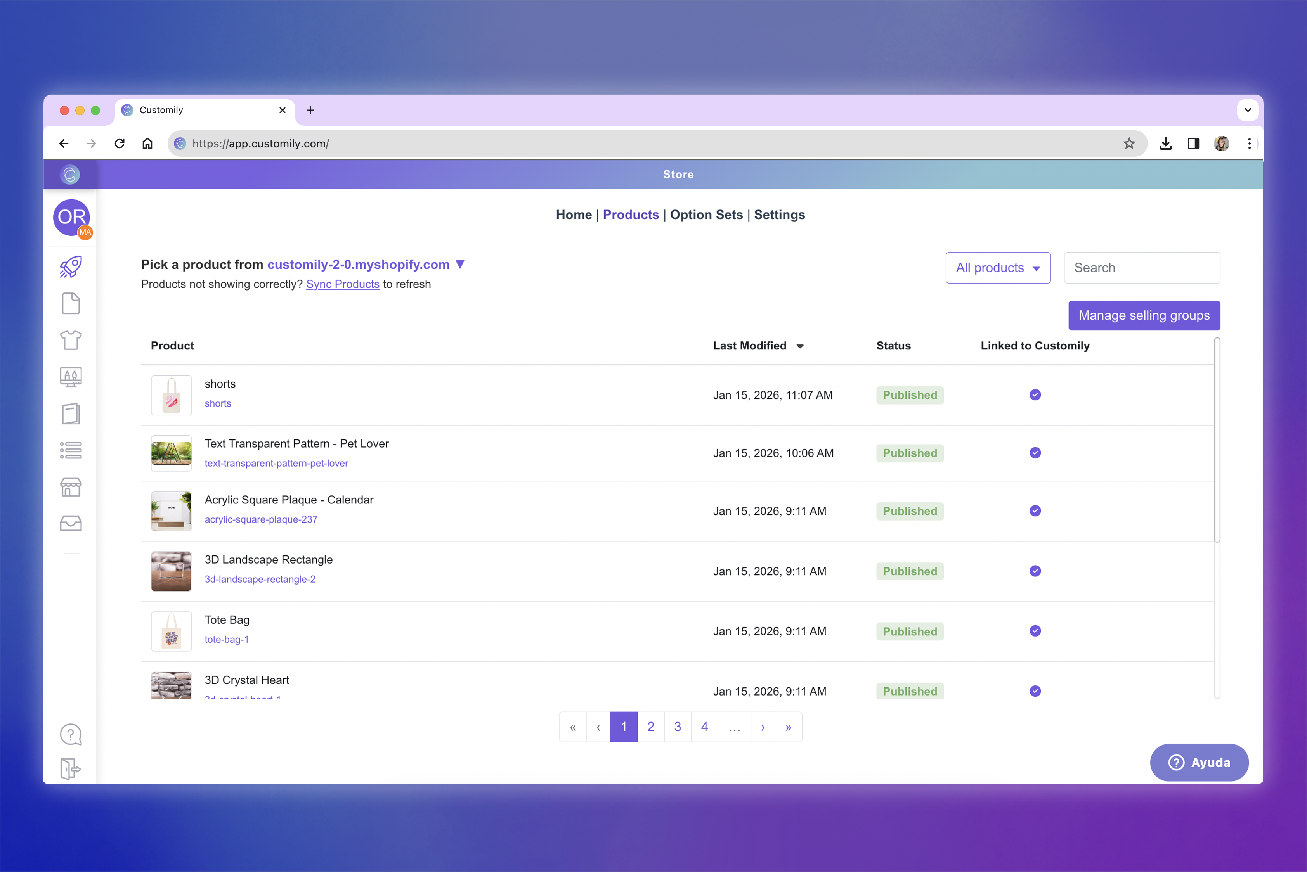Click linked checkmark for 3D Landscape Rectangle
1307x872 pixels.
tap(1035, 571)
